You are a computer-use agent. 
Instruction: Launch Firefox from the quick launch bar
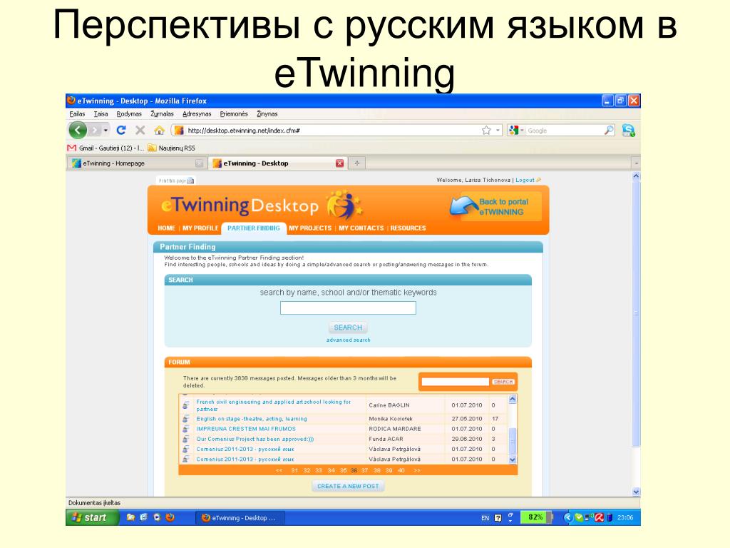(170, 517)
